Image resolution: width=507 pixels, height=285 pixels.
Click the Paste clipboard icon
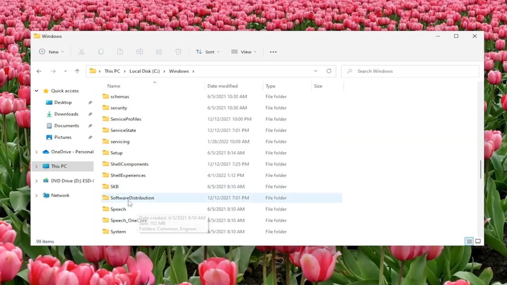pos(120,52)
